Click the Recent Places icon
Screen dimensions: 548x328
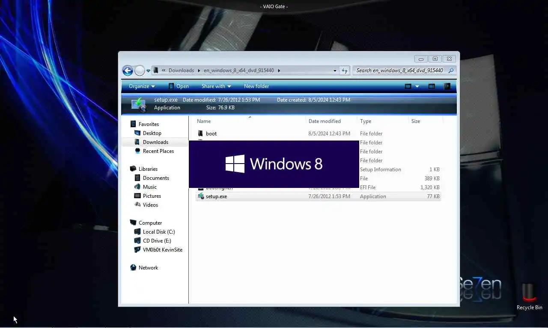click(137, 151)
